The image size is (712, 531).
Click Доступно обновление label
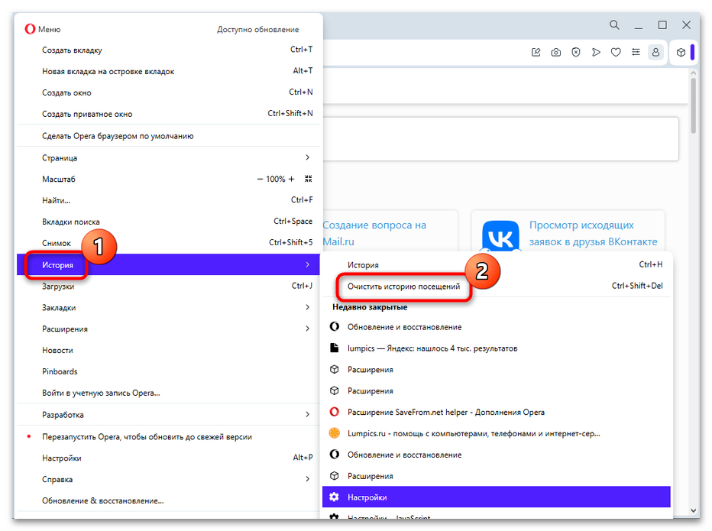[x=257, y=30]
